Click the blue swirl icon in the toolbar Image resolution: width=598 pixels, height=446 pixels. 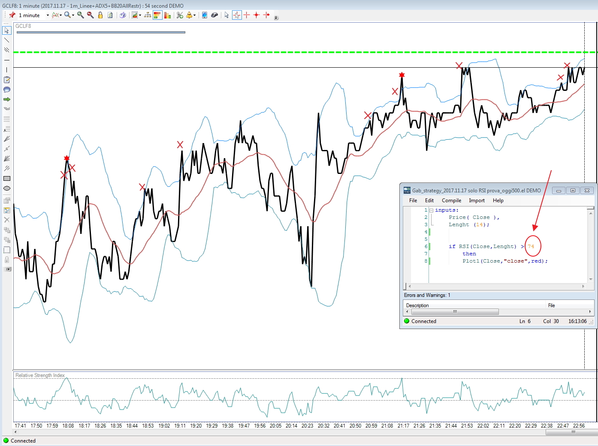coord(123,15)
